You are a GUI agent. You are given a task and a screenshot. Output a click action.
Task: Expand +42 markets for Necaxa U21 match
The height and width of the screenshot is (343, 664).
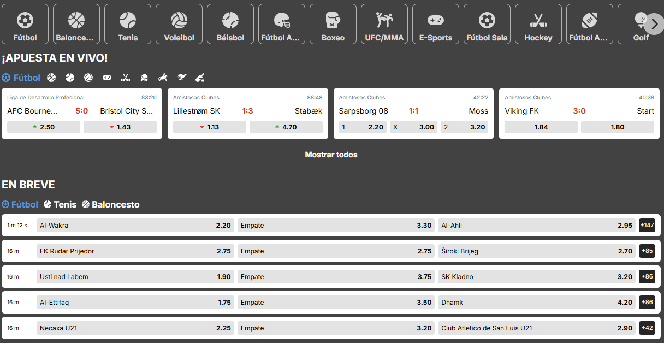click(647, 328)
